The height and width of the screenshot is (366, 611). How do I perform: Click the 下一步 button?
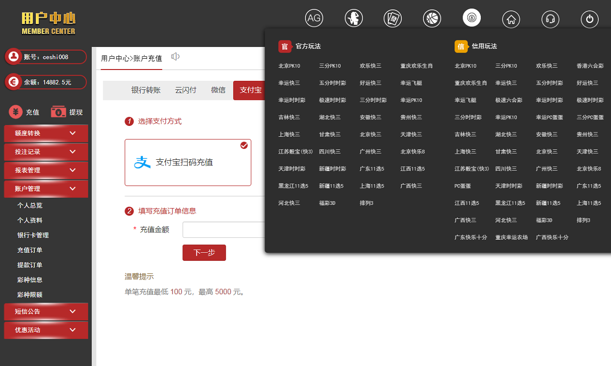pyautogui.click(x=204, y=253)
